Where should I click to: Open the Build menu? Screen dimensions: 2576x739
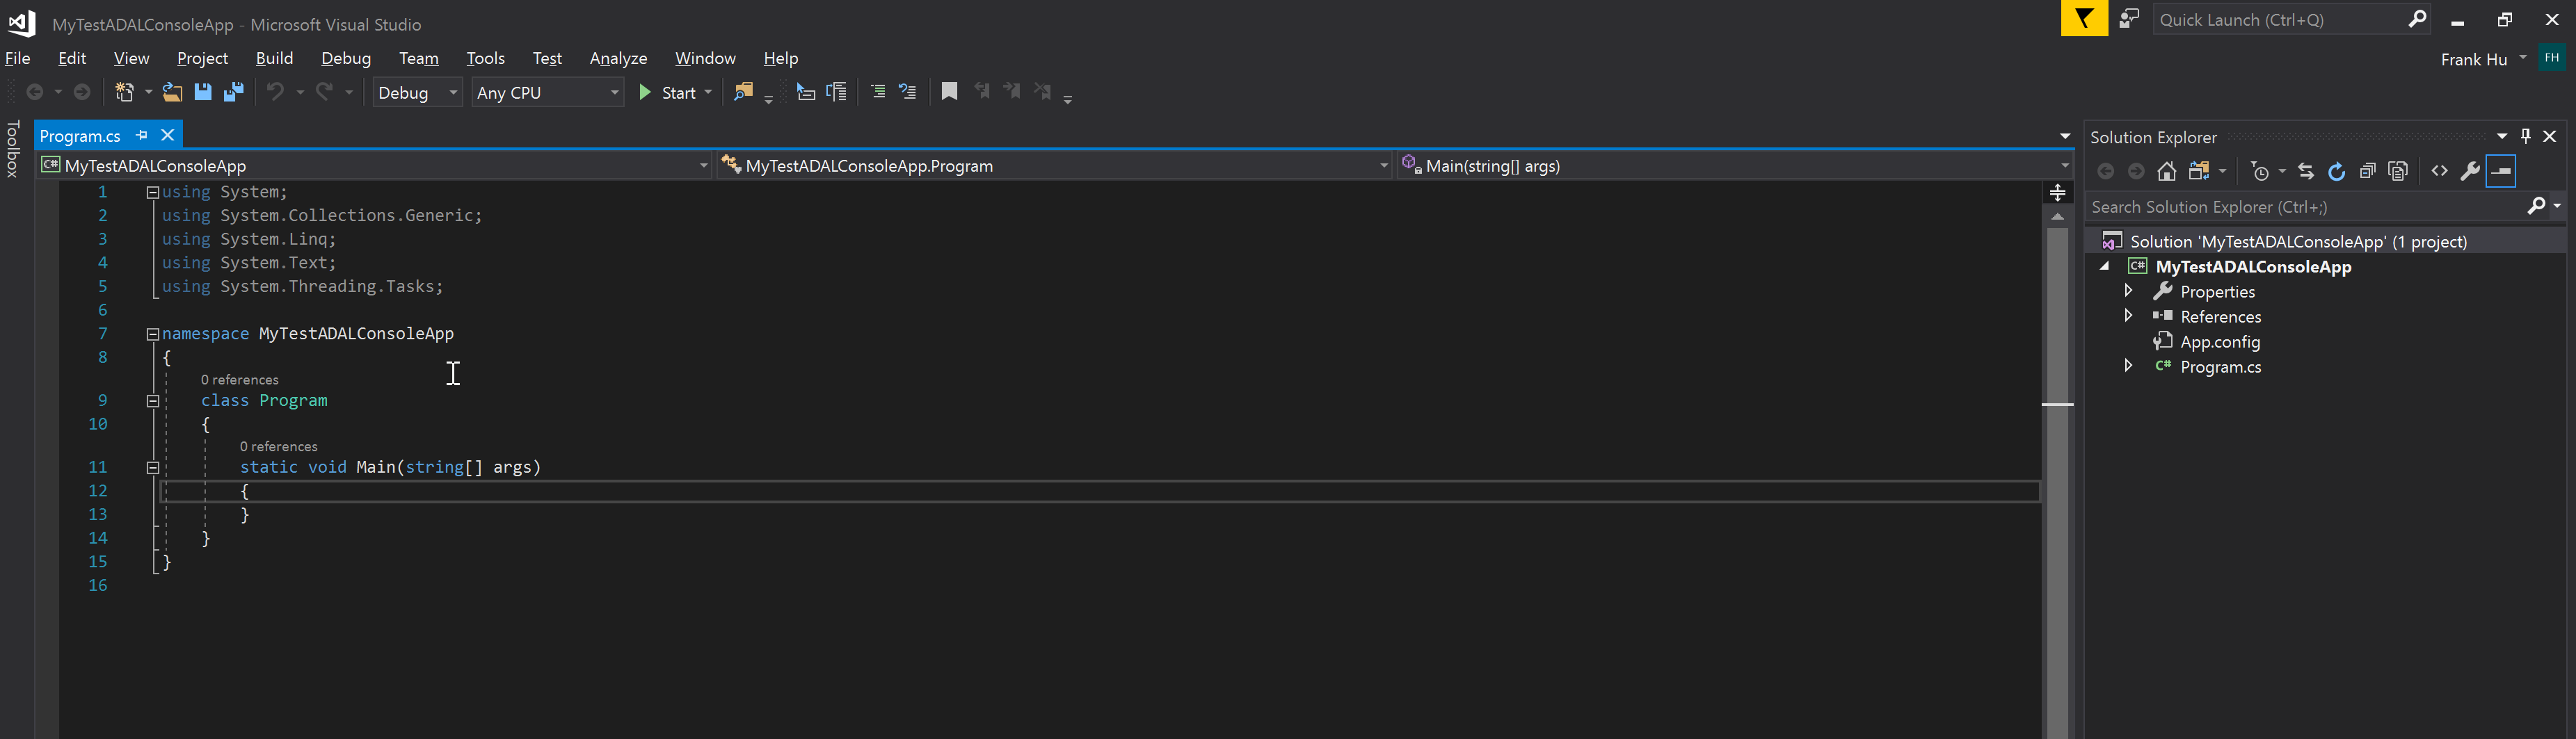pos(274,58)
